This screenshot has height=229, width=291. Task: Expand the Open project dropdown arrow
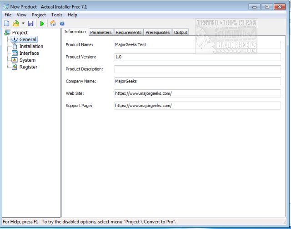[23, 24]
